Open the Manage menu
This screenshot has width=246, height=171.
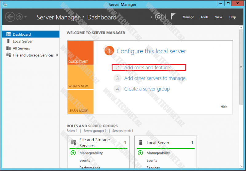(188, 17)
